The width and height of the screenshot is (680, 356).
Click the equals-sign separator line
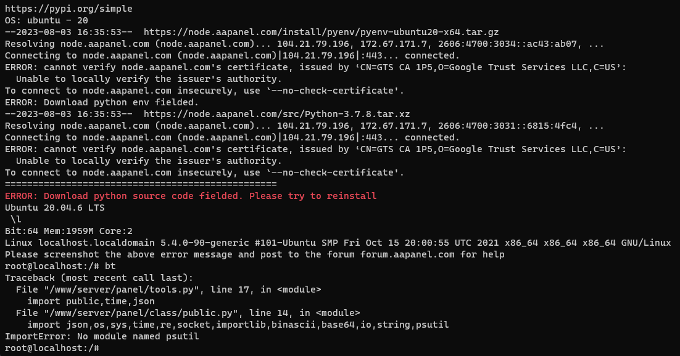coord(141,184)
